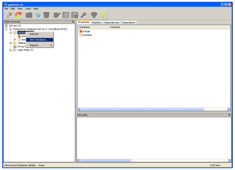This screenshot has height=170, width=235.
Task: Minimize the pgAdmin III window
Action: point(223,5)
